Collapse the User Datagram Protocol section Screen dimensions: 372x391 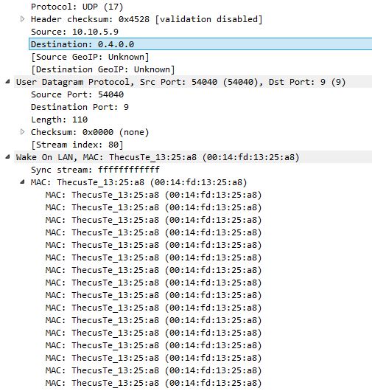coord(8,82)
